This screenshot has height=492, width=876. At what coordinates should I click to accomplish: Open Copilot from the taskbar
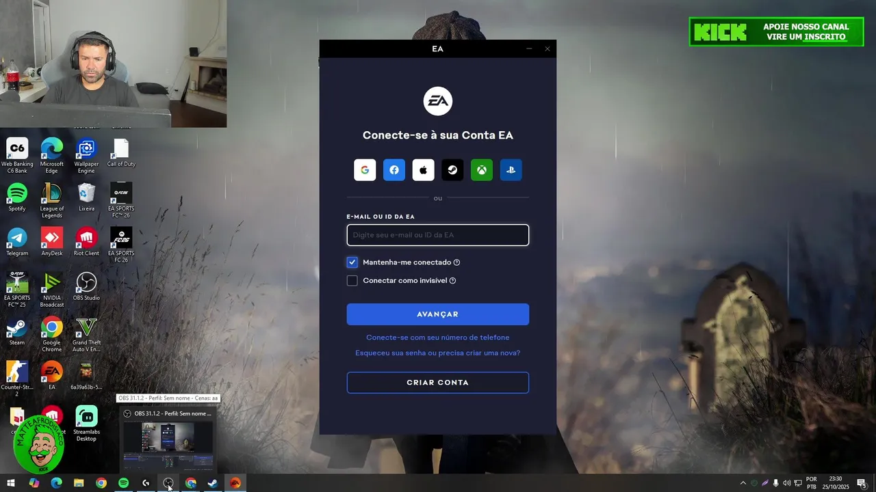(34, 483)
